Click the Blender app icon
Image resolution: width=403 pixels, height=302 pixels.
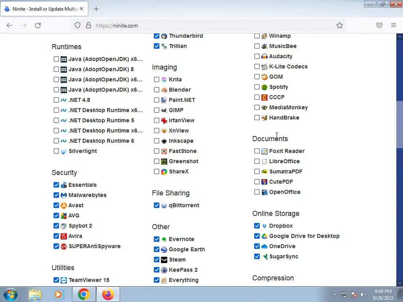click(x=164, y=90)
